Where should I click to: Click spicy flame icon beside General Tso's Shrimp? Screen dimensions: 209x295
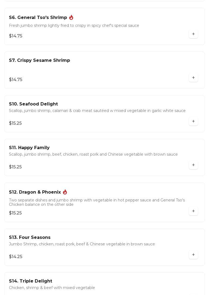pyautogui.click(x=71, y=17)
